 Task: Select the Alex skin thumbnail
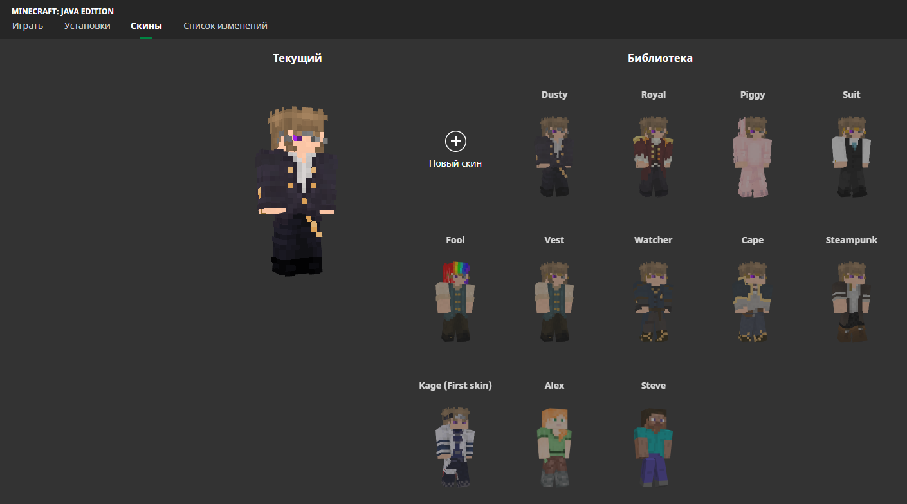[554, 447]
